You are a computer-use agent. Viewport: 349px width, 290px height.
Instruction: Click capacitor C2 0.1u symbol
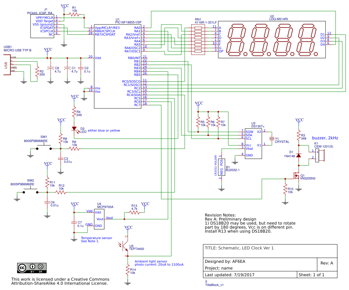[81, 68]
